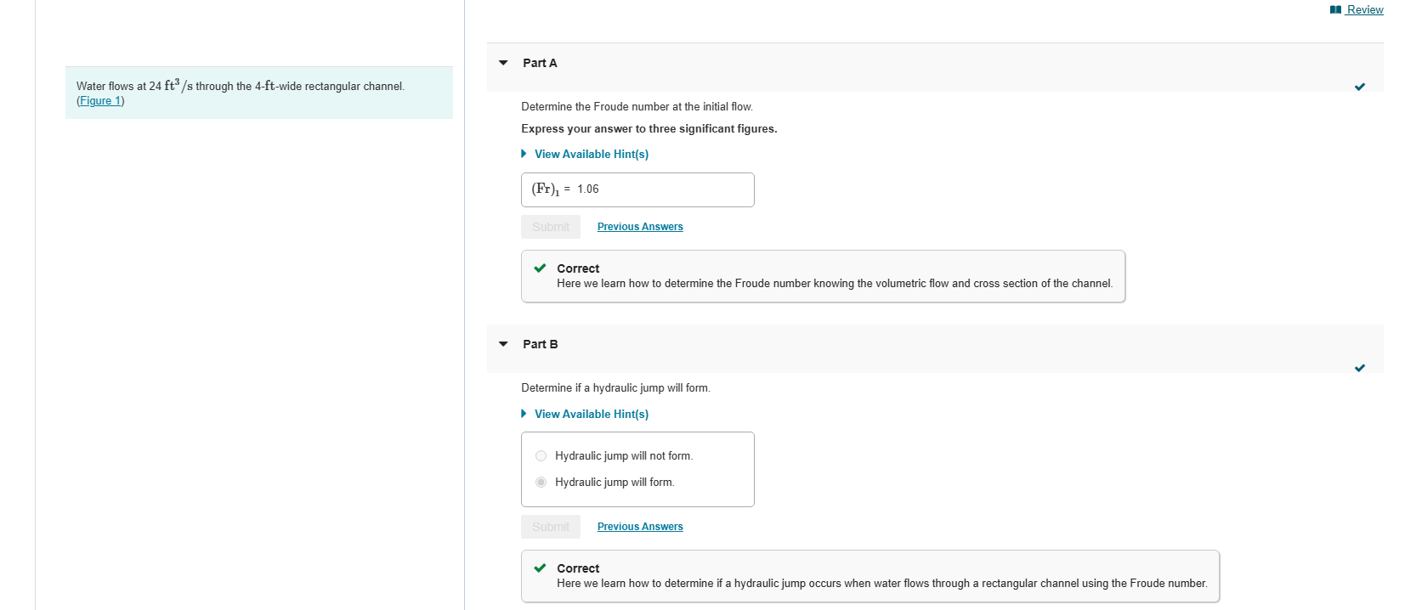1405x610 pixels.
Task: Click the Submit button in Part A
Action: 551,227
